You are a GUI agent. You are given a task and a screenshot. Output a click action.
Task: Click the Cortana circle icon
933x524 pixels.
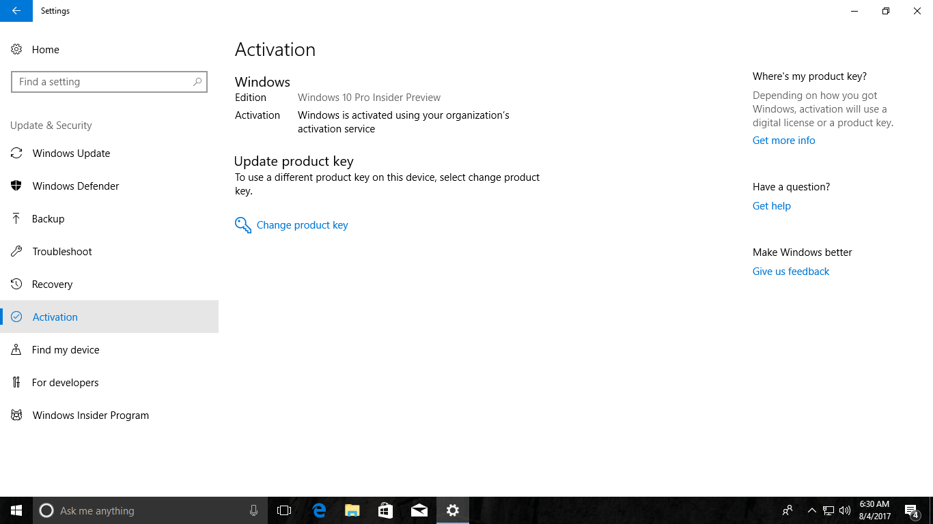click(46, 510)
